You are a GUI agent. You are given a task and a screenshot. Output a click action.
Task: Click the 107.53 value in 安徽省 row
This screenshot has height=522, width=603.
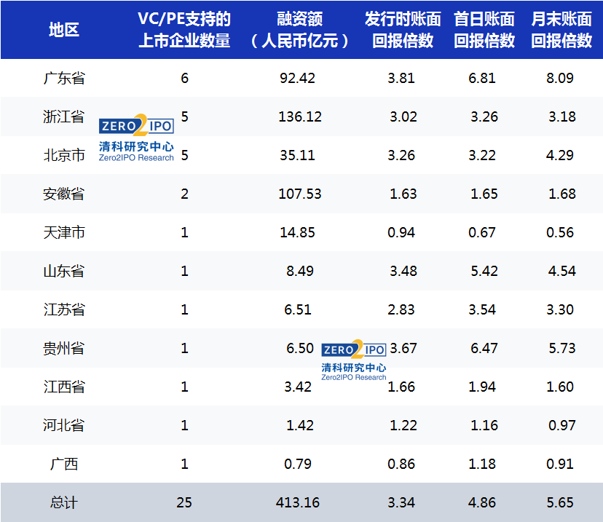pos(300,194)
